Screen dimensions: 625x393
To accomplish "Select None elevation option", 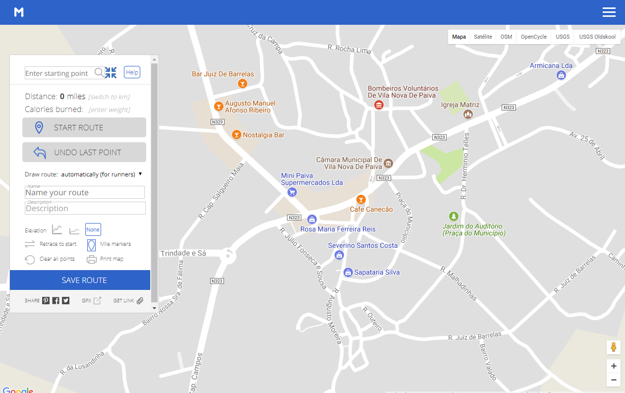I will [93, 229].
